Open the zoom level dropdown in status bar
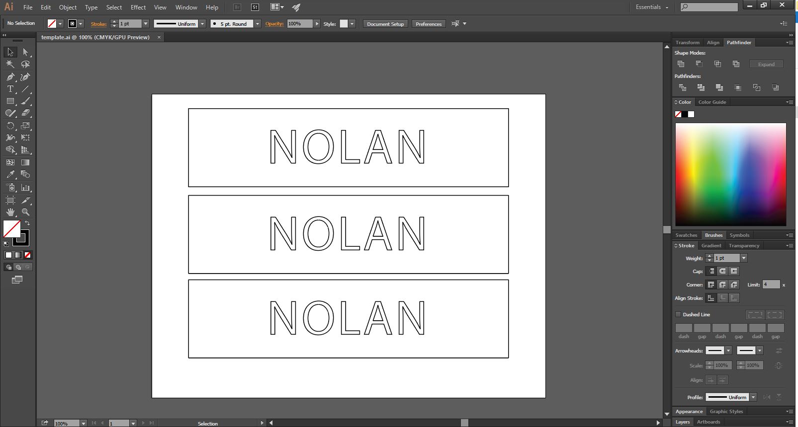The height and width of the screenshot is (427, 798). pos(83,424)
